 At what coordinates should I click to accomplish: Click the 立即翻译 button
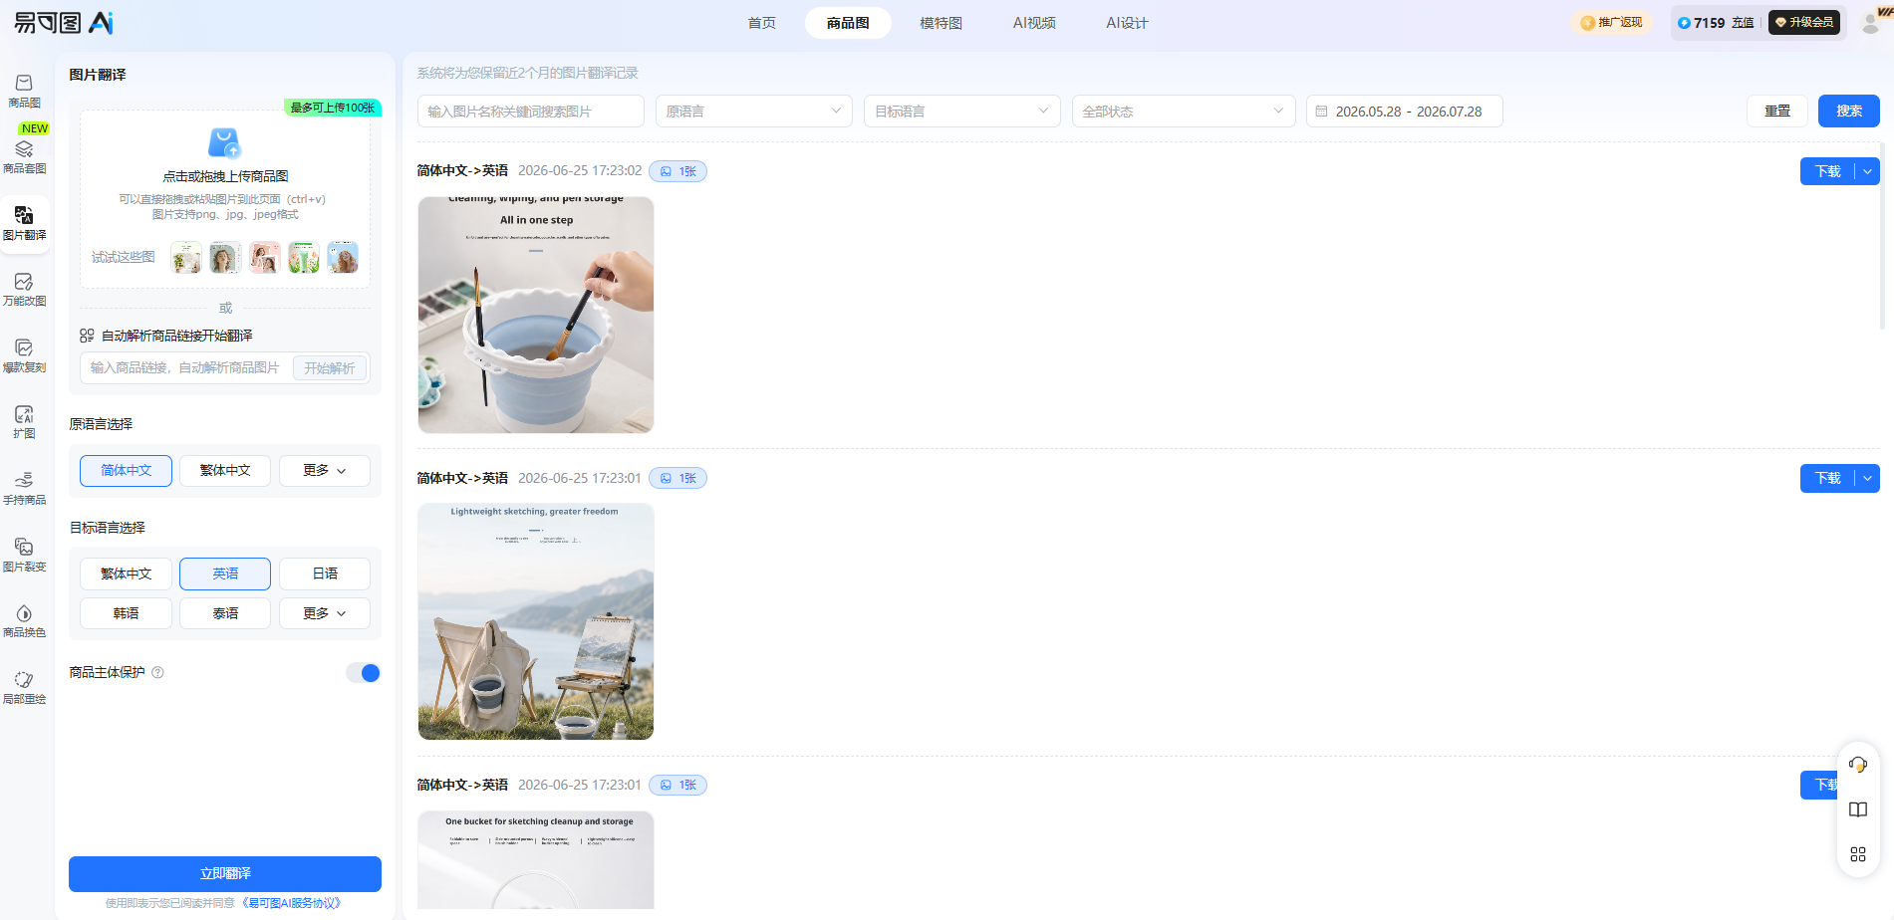tap(225, 874)
